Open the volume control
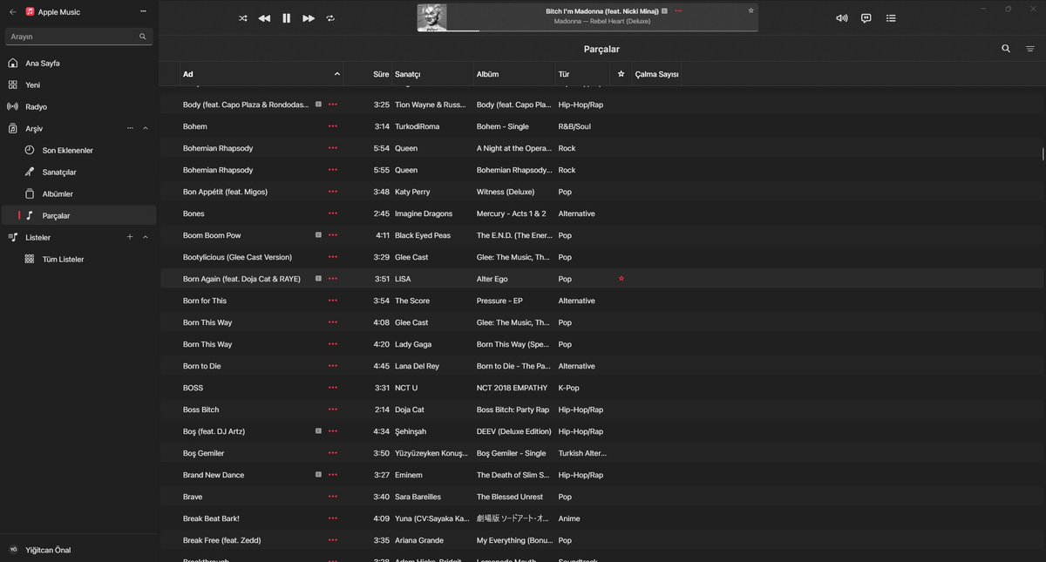This screenshot has width=1046, height=562. coord(841,18)
